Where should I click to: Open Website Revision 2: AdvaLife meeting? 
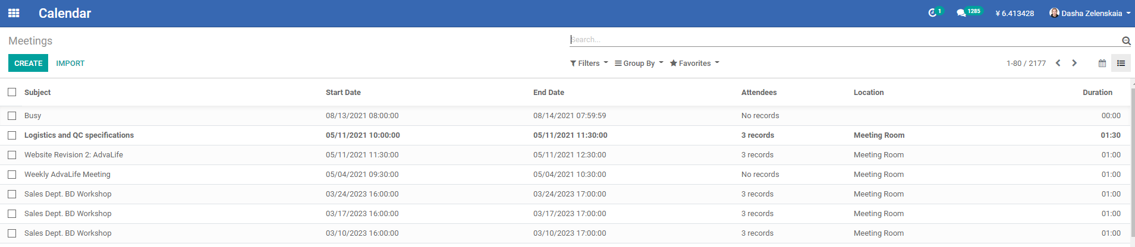point(74,155)
